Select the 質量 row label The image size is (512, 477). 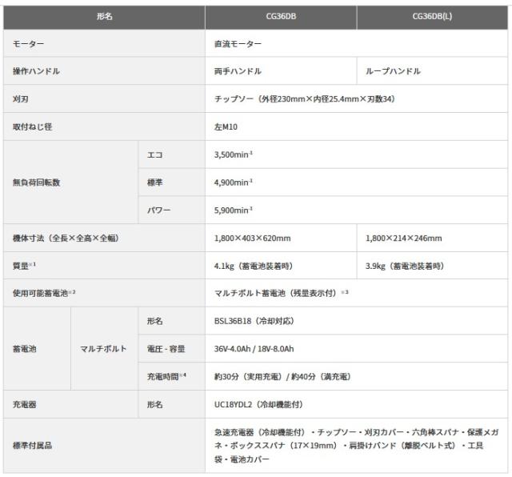click(x=24, y=266)
